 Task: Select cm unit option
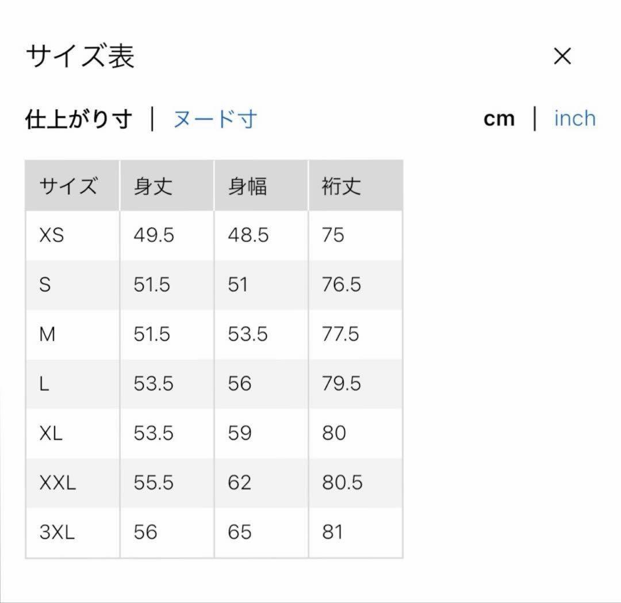tap(499, 119)
